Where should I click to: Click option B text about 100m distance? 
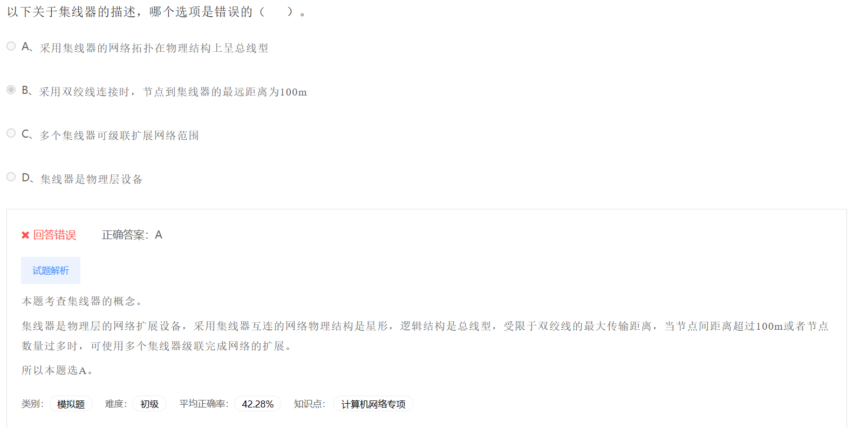click(x=173, y=92)
